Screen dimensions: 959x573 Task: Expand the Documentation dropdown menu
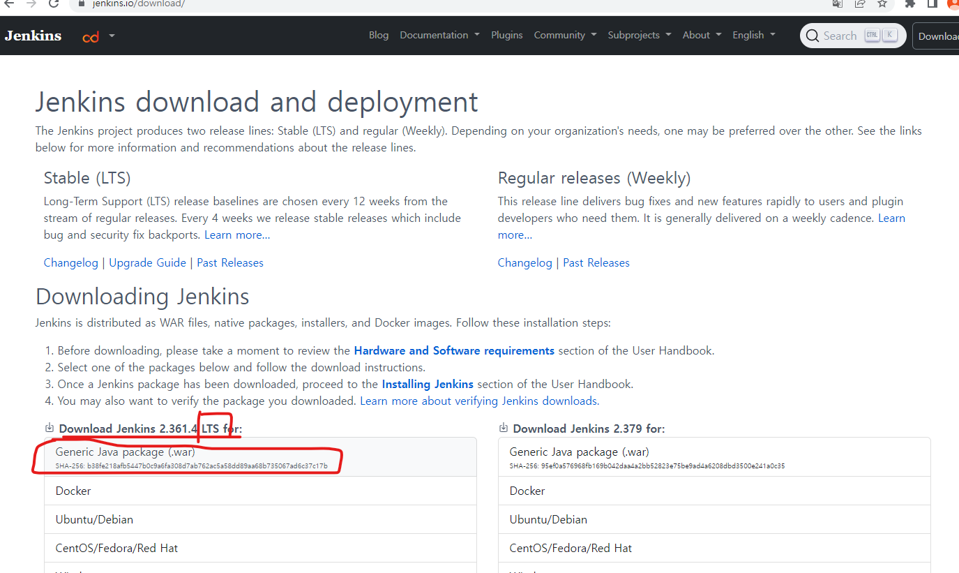[439, 35]
